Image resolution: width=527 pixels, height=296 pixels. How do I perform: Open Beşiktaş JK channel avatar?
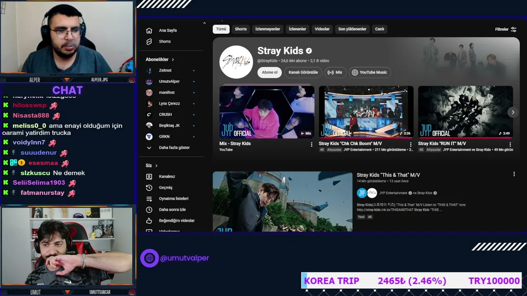[149, 125]
